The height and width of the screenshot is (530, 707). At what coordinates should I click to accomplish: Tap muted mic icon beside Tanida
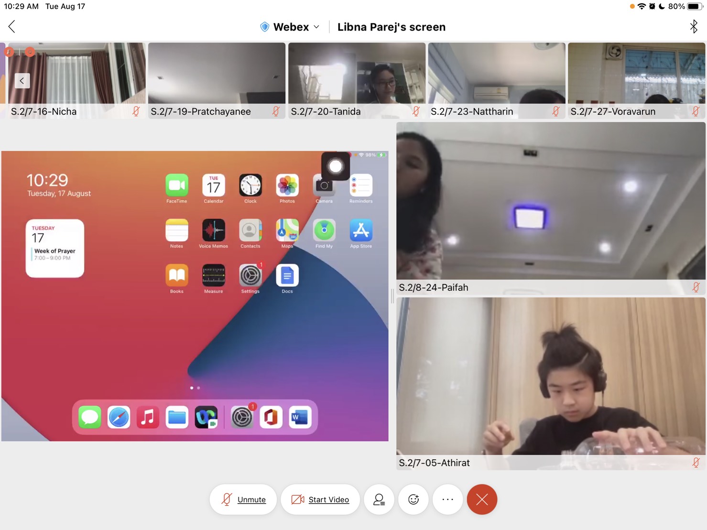point(416,111)
